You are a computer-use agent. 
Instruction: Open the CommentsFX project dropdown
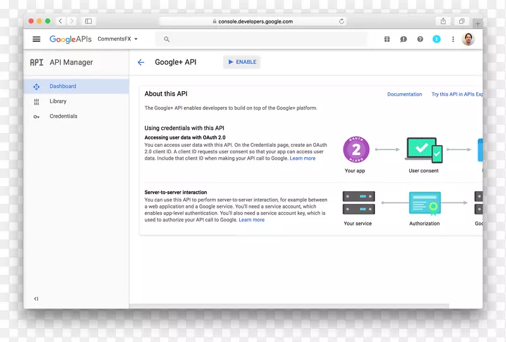click(118, 39)
